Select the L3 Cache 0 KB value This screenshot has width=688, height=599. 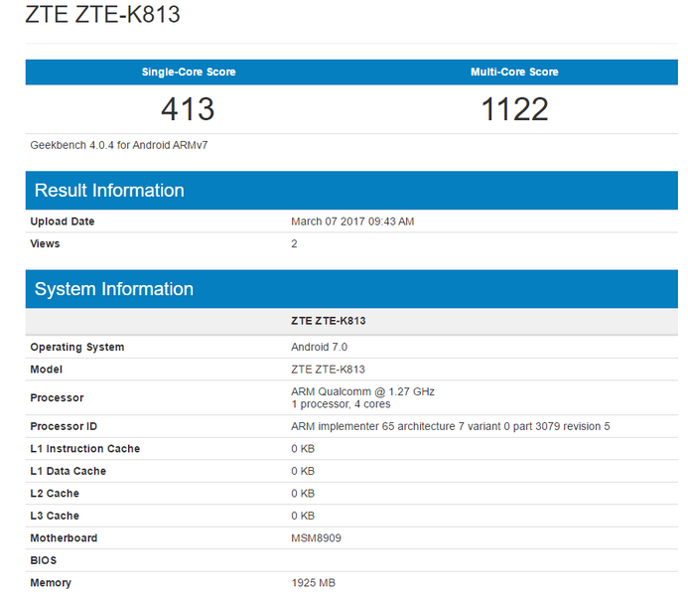303,516
